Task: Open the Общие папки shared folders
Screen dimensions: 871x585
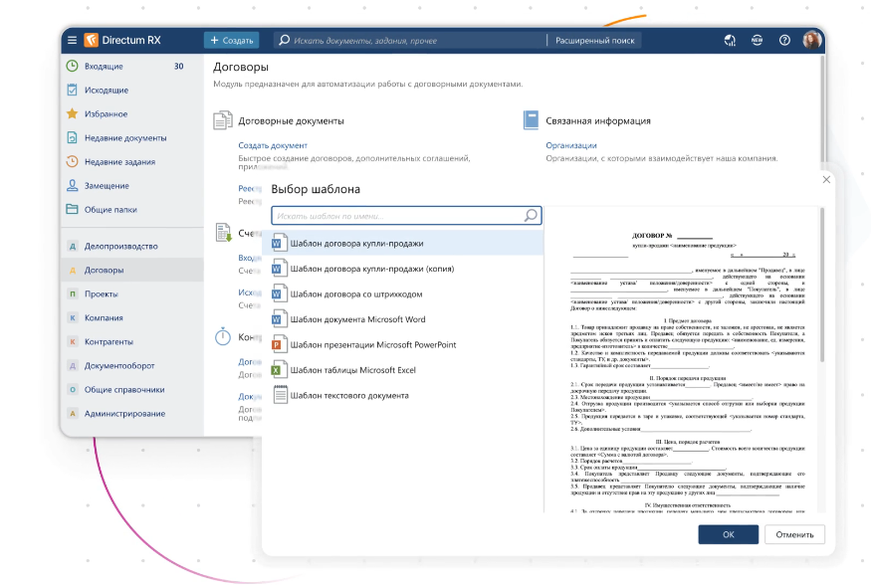Action: 109,210
